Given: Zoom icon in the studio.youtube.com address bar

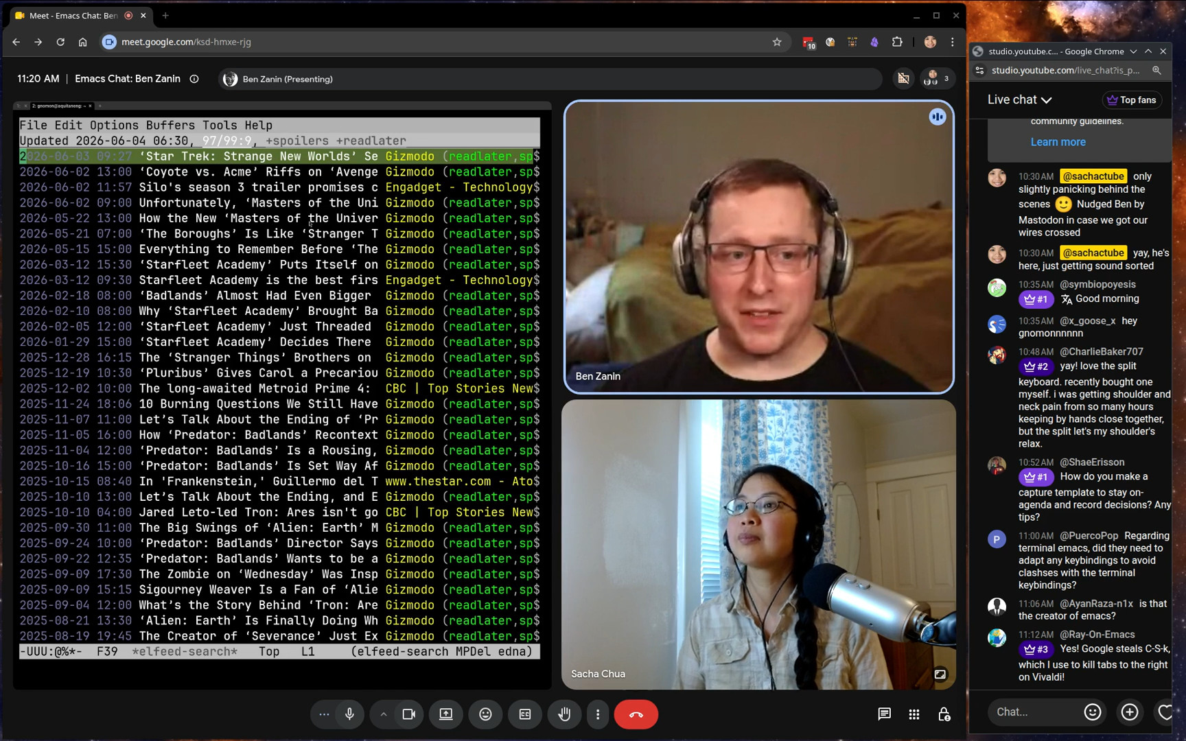Looking at the screenshot, I should (1156, 70).
